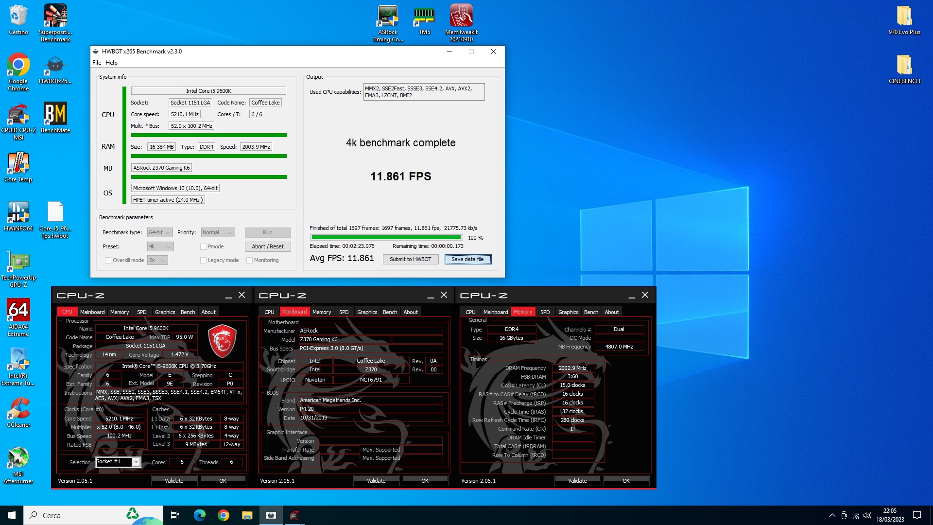Open MemTweakIt 20210910 desktop icon
The image size is (933, 525).
[x=461, y=23]
